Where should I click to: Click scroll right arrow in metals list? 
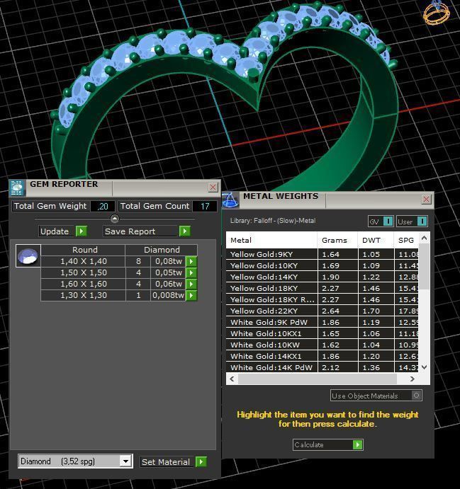pyautogui.click(x=413, y=379)
